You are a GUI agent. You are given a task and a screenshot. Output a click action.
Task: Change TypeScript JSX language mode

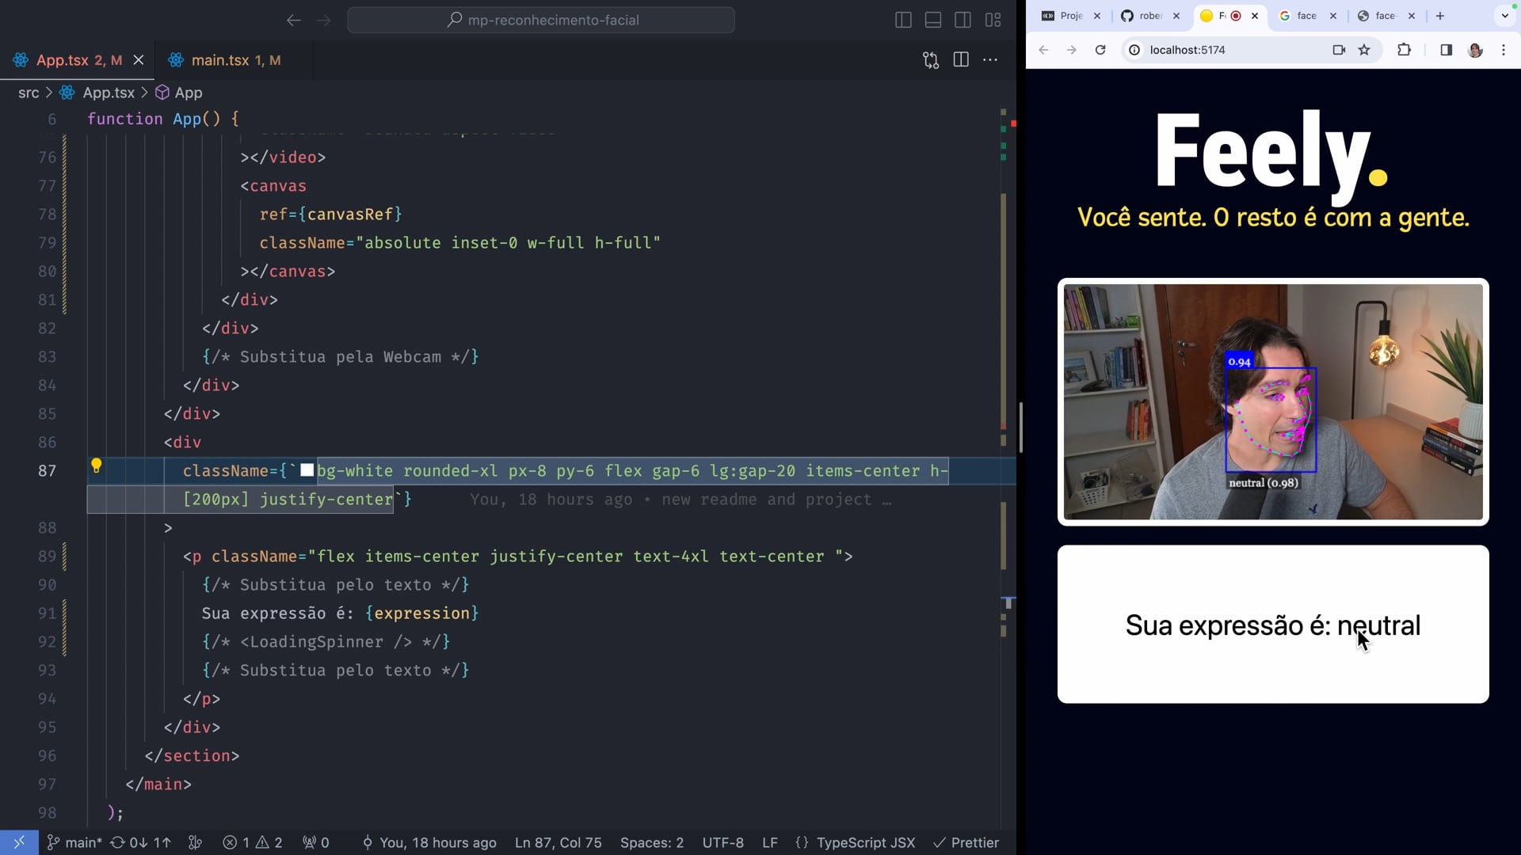coord(864,842)
